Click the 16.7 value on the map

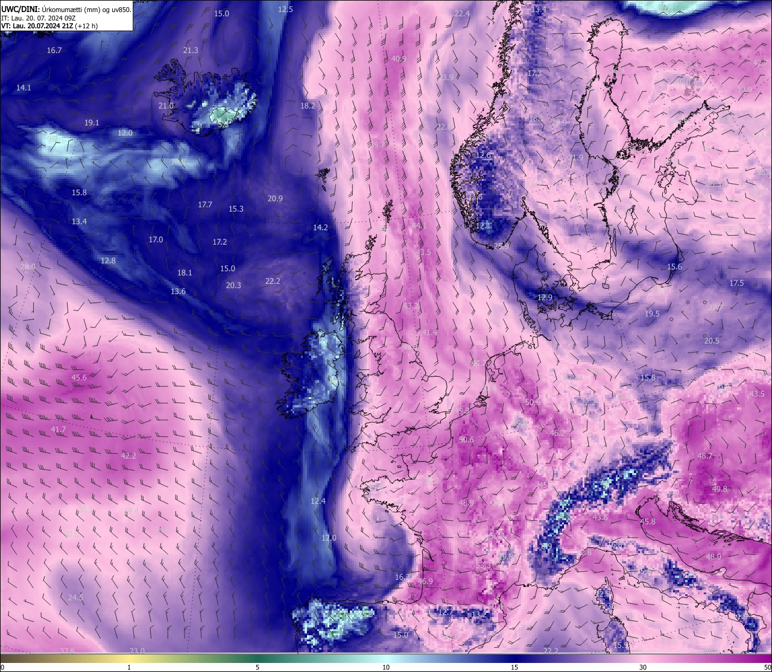click(54, 50)
